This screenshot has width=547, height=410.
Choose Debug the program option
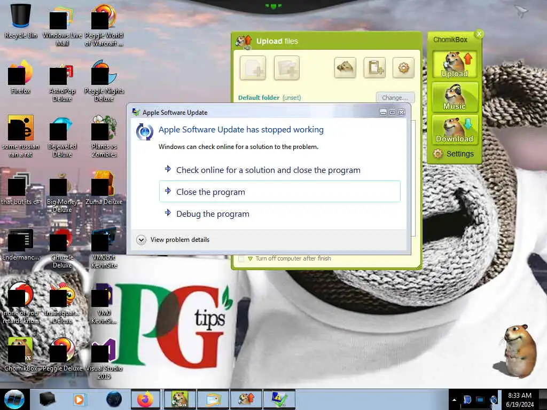(x=280, y=214)
